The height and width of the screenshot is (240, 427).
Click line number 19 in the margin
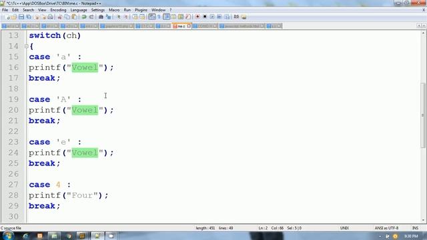pos(13,99)
